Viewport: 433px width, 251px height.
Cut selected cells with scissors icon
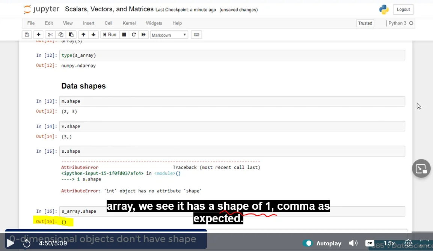click(x=50, y=35)
